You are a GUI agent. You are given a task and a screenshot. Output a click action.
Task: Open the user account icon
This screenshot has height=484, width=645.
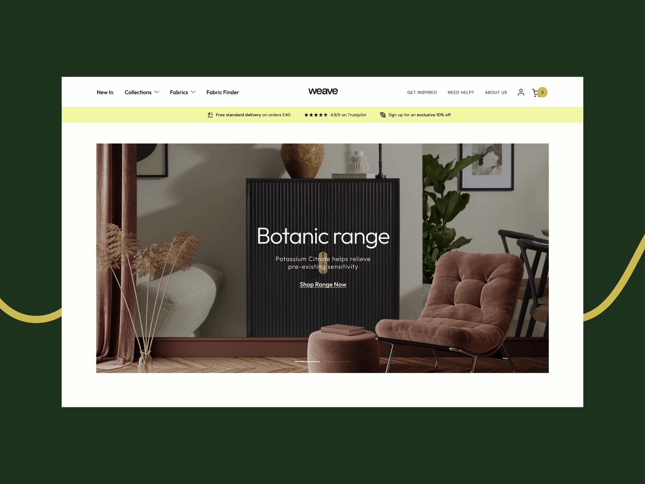tap(521, 92)
